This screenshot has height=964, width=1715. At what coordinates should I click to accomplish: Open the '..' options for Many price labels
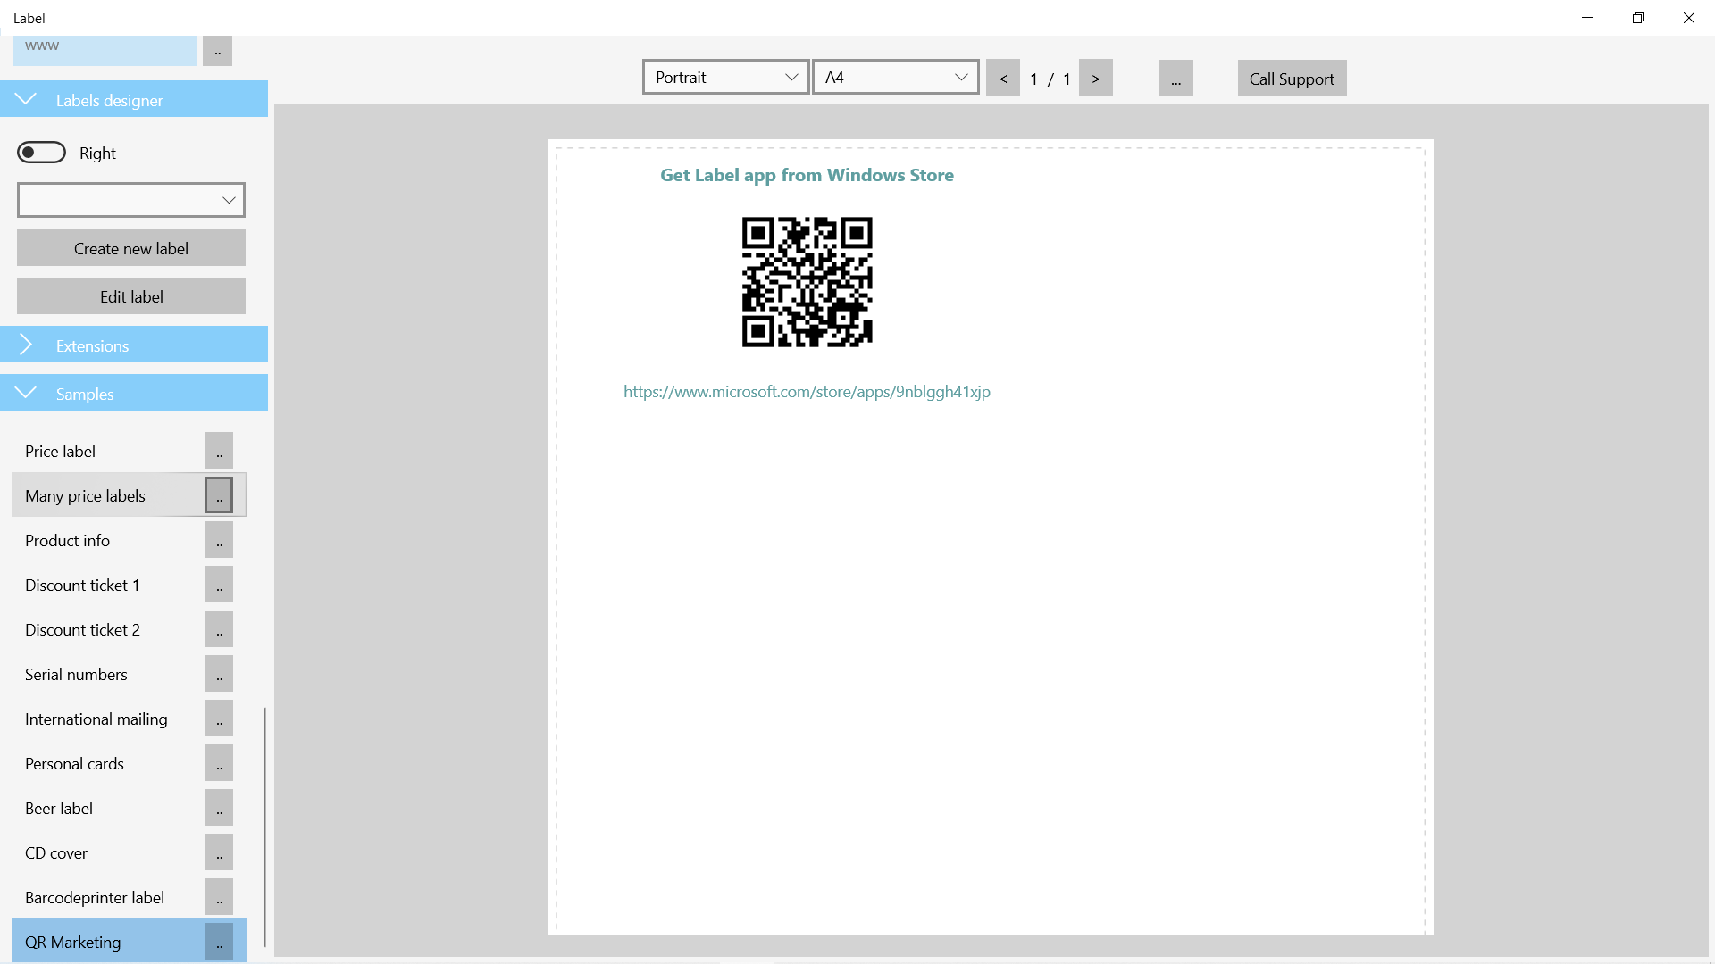click(219, 494)
